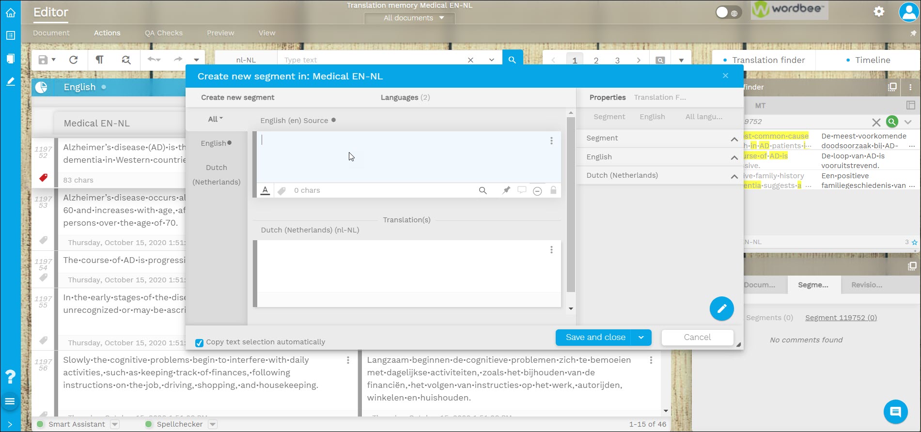
Task: Click the text formatting underlined A icon
Action: (x=265, y=190)
